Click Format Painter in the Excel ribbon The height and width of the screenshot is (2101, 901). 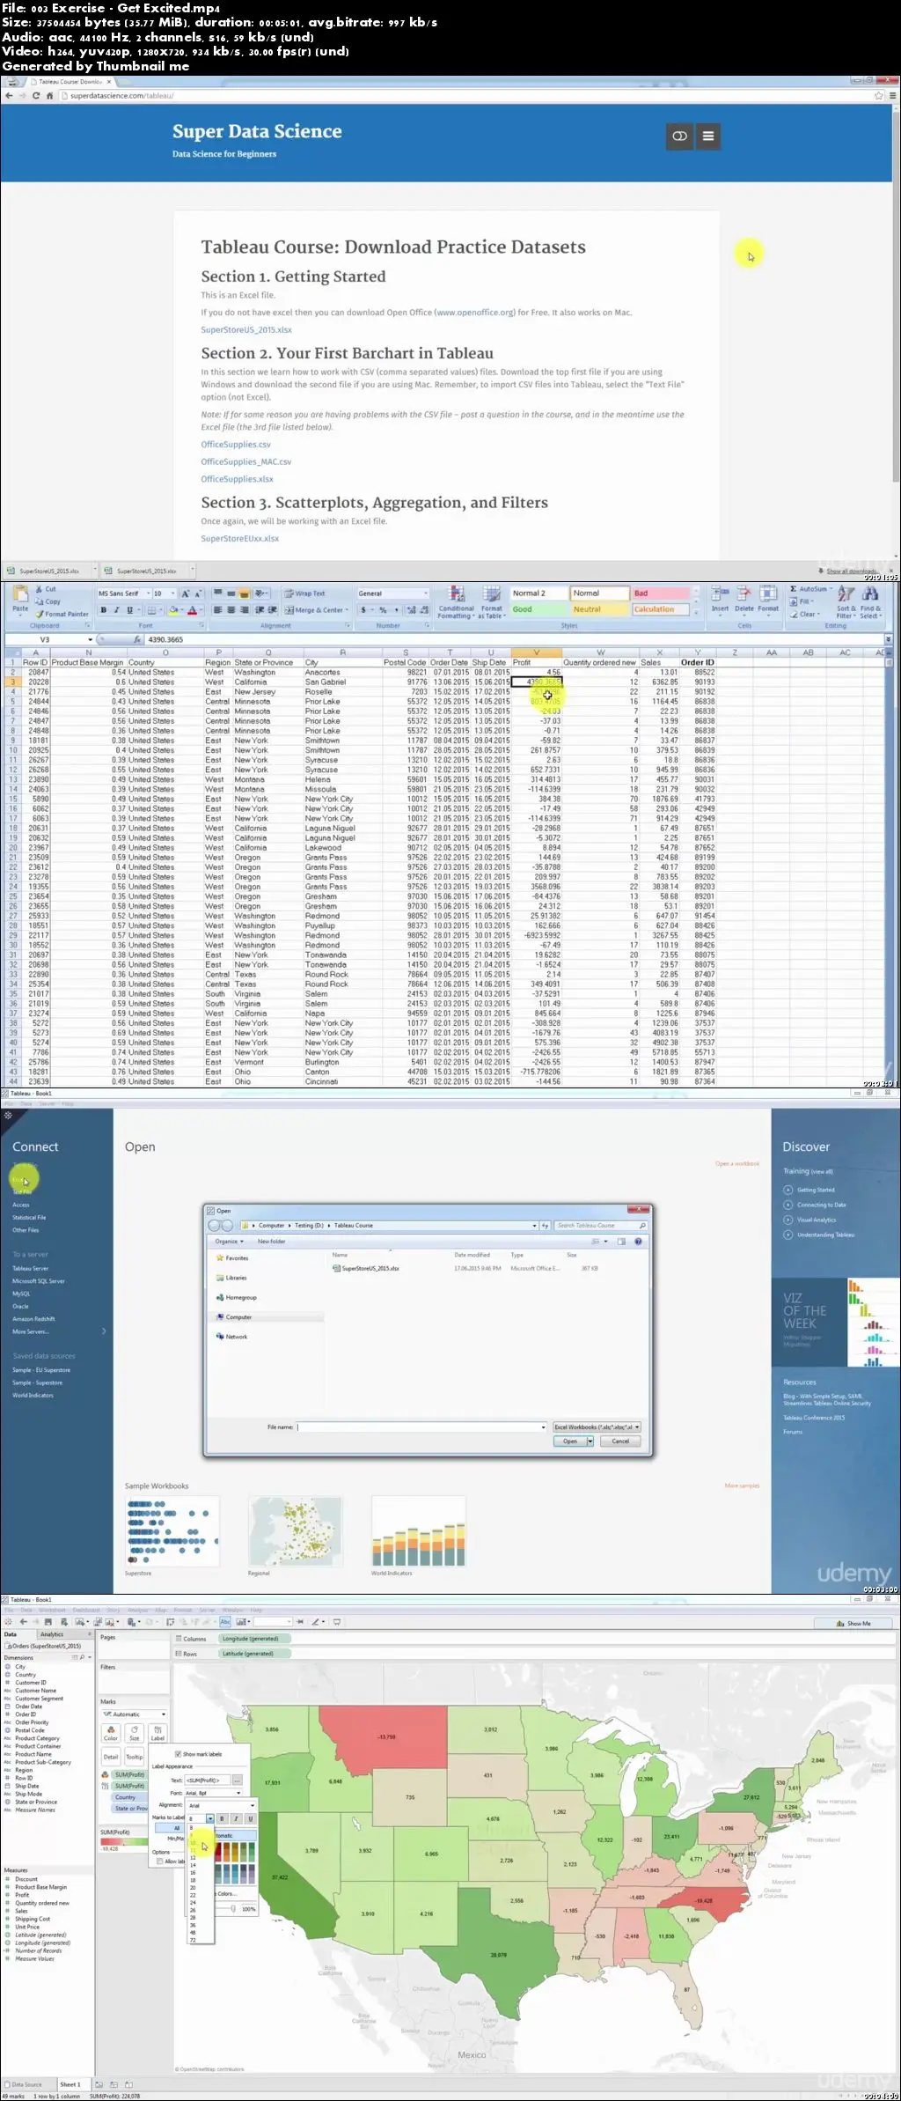[x=62, y=614]
